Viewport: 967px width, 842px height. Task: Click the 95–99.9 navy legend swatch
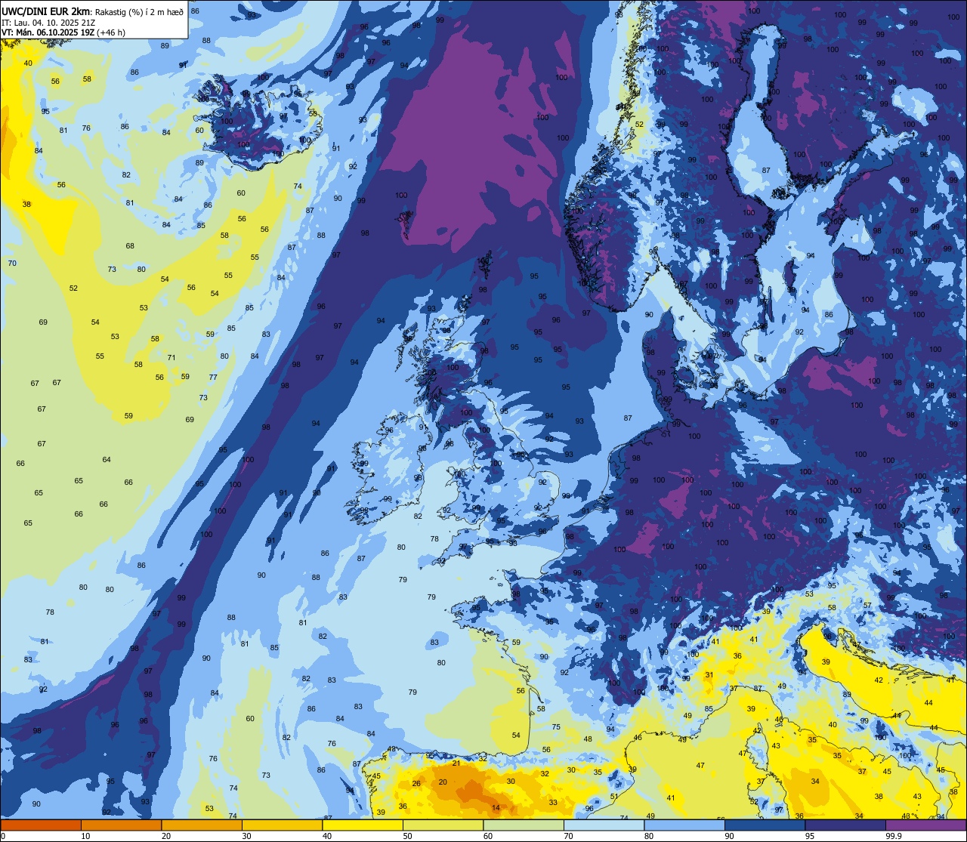(845, 825)
